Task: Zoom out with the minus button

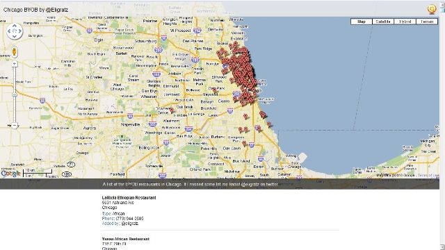Action: pos(15,126)
